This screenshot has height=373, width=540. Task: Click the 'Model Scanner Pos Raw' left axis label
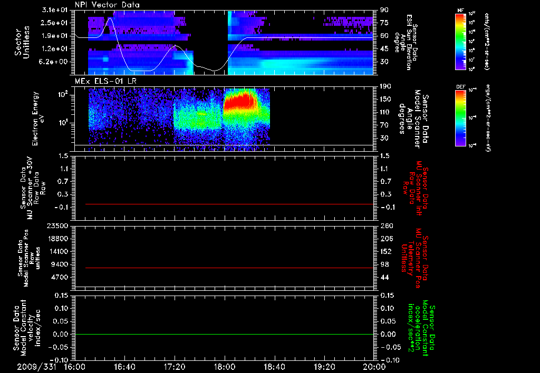pos(28,258)
